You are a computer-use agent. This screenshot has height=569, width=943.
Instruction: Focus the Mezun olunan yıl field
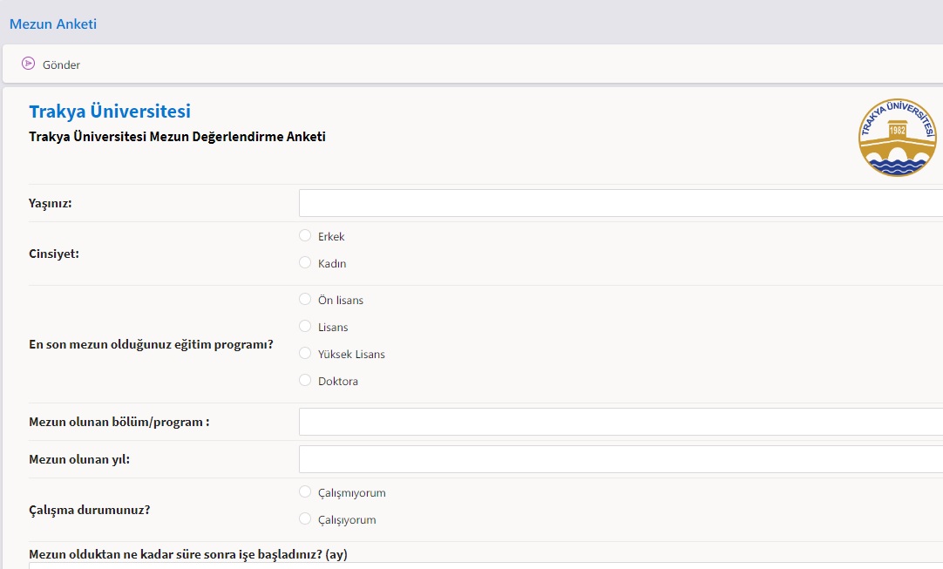tap(620, 459)
